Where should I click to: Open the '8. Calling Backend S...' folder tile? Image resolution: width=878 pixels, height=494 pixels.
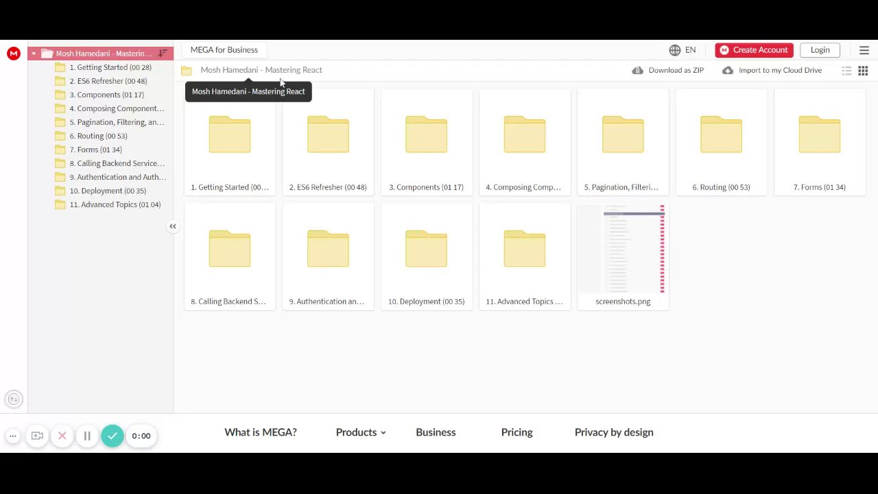[x=230, y=257]
